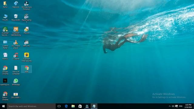The width and height of the screenshot is (194, 109).
Task: Select the VLC media player shortcut
Action: (x=16, y=45)
